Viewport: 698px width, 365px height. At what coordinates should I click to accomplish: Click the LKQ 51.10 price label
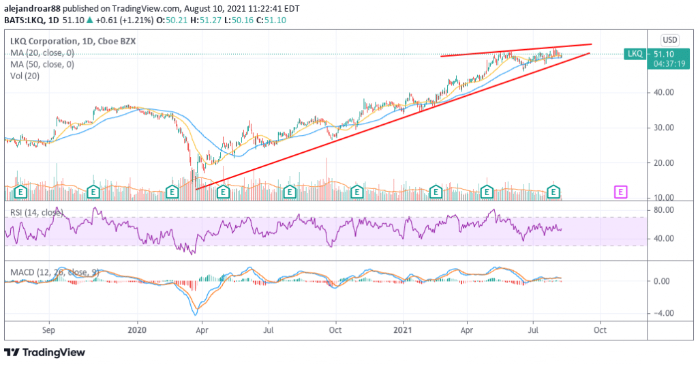(x=656, y=54)
